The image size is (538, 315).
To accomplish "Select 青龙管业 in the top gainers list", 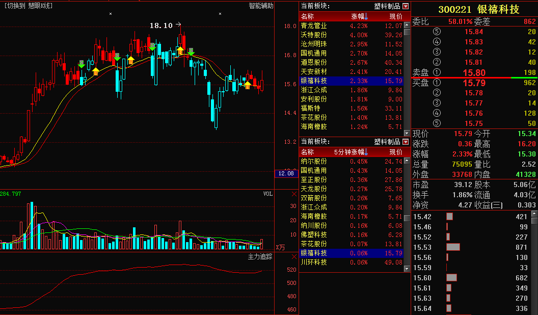I will tap(314, 25).
